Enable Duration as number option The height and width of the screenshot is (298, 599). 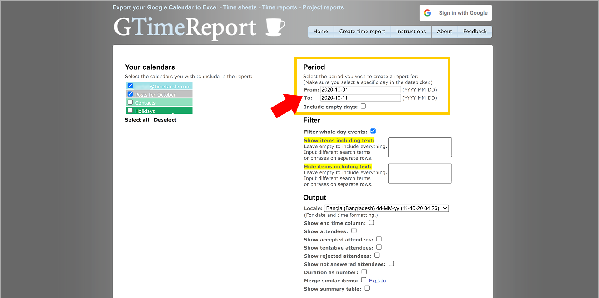click(364, 271)
